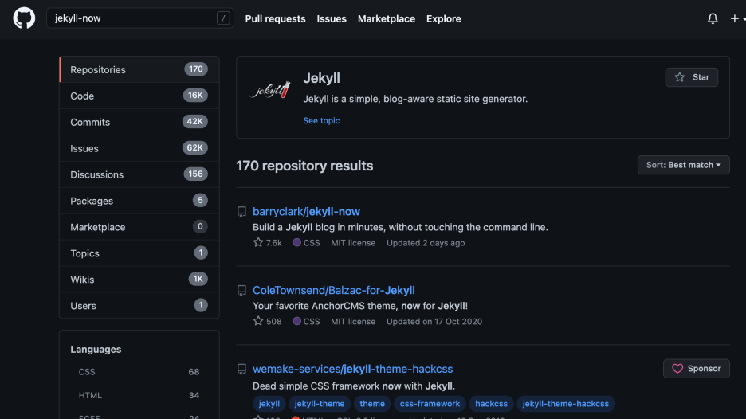Show Commits results
Screen dimensions: 746x419
coord(139,122)
